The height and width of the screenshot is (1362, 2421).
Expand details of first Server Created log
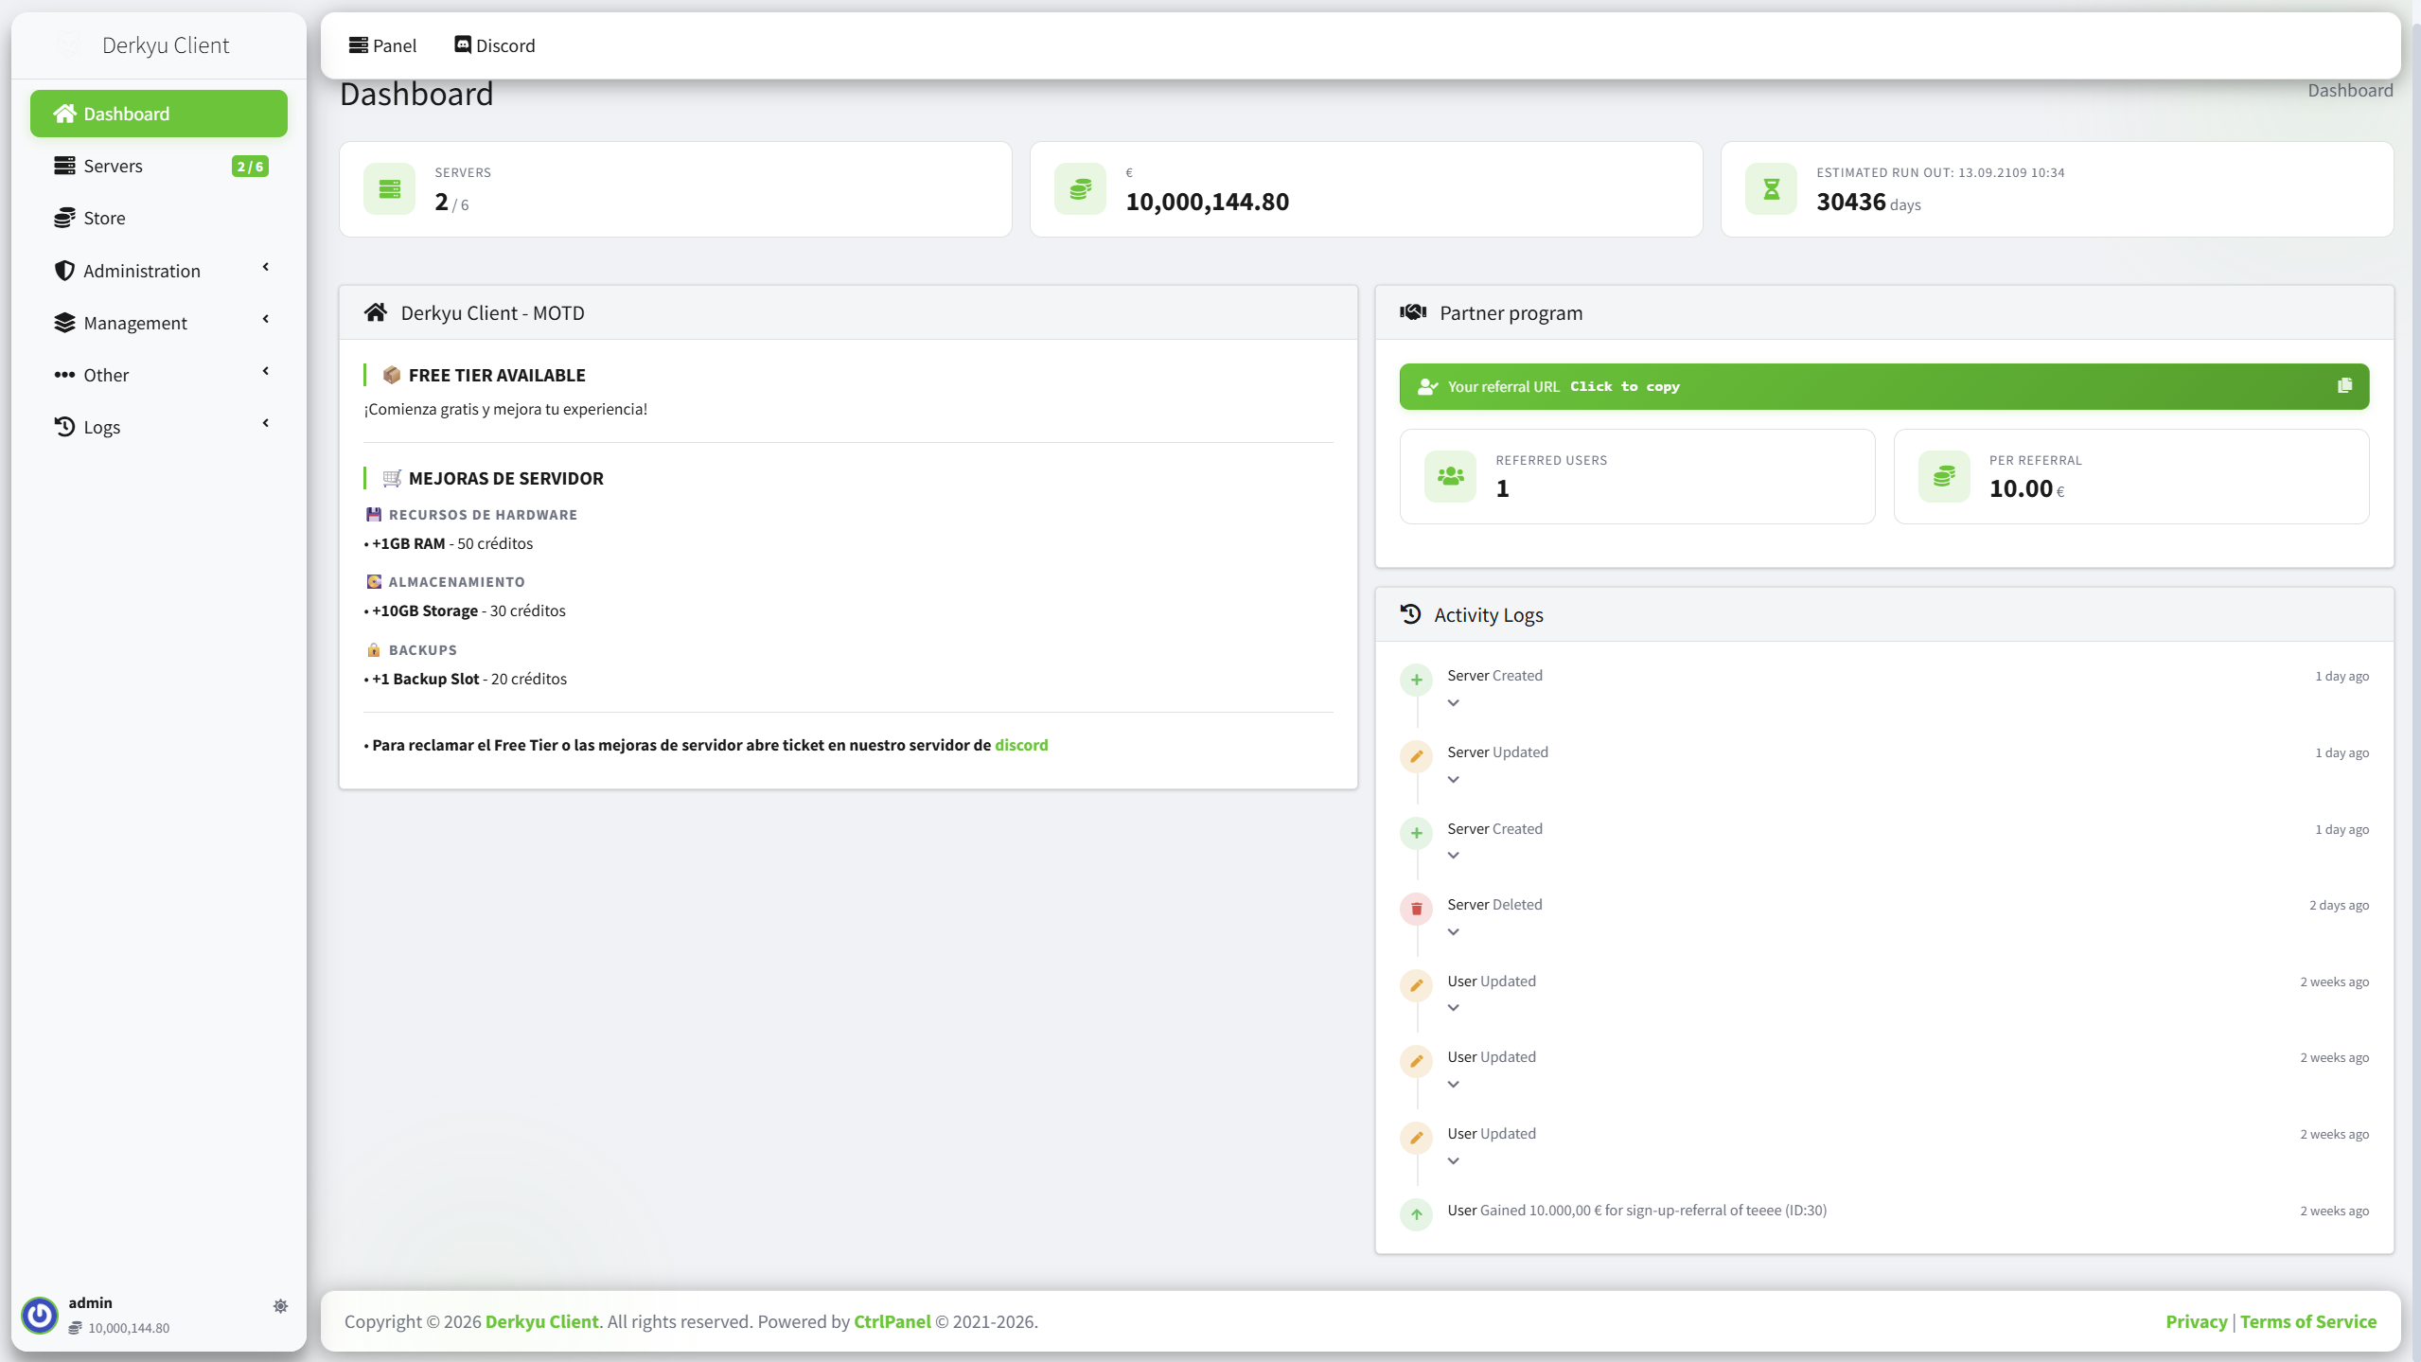point(1453,703)
